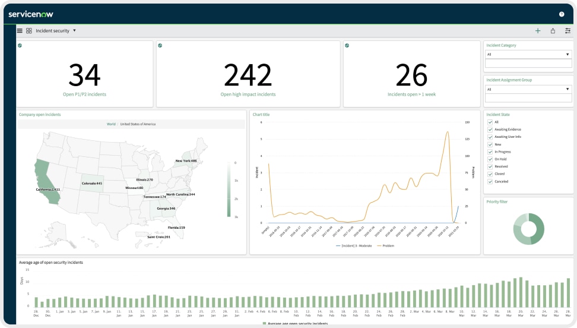Screen dimensions: 577x328
Task: Expand the Incident security dashboard selector
Action: [x=56, y=31]
